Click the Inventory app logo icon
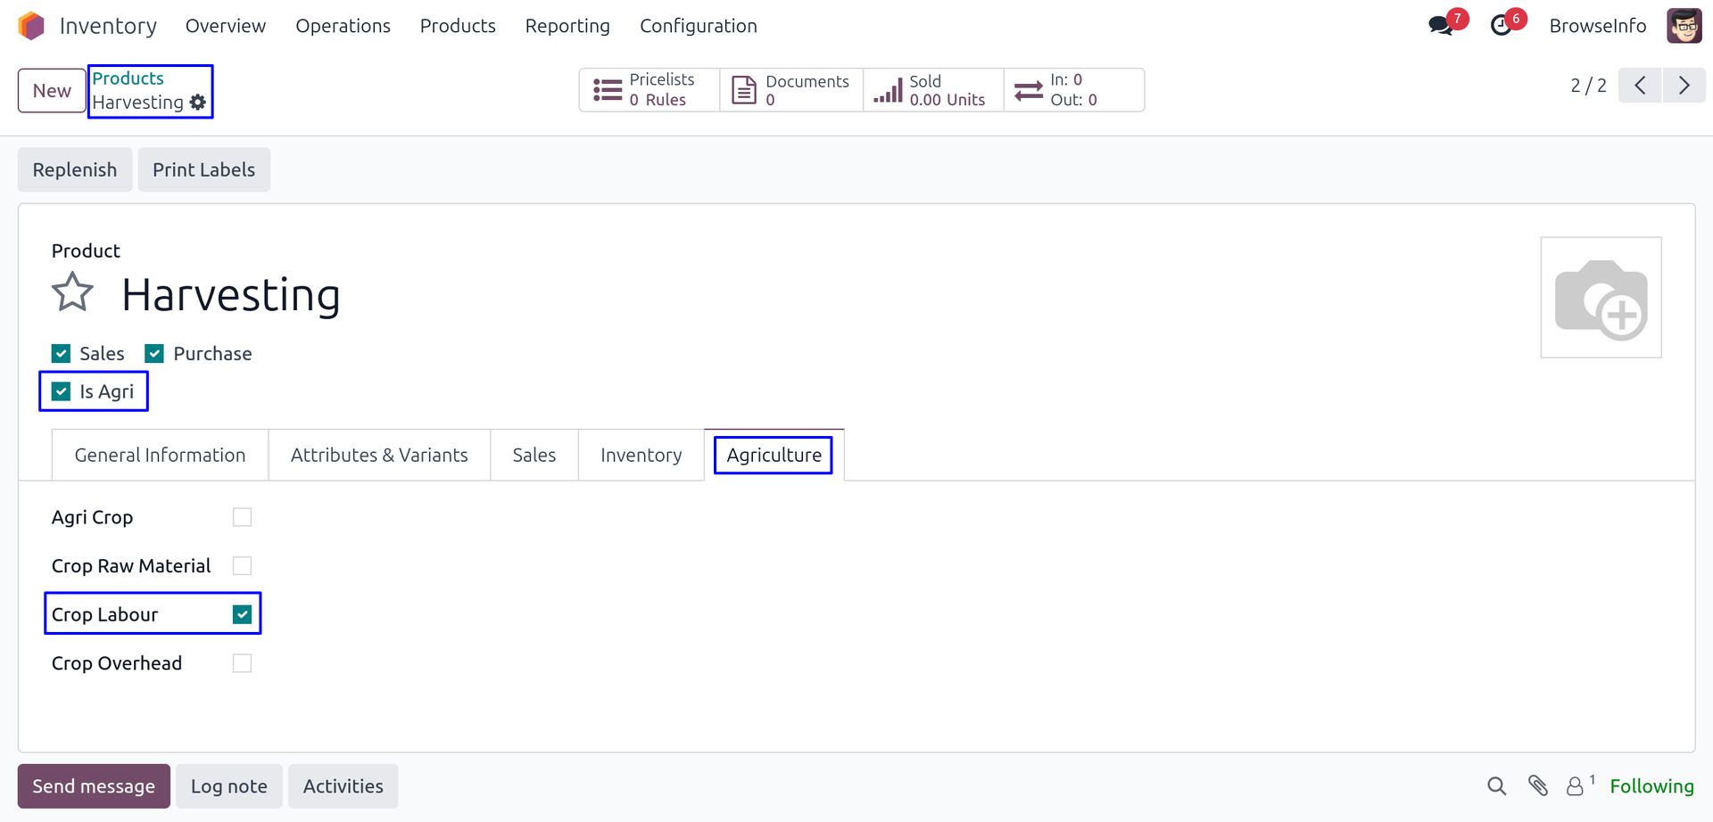The width and height of the screenshot is (1713, 822). (x=31, y=26)
